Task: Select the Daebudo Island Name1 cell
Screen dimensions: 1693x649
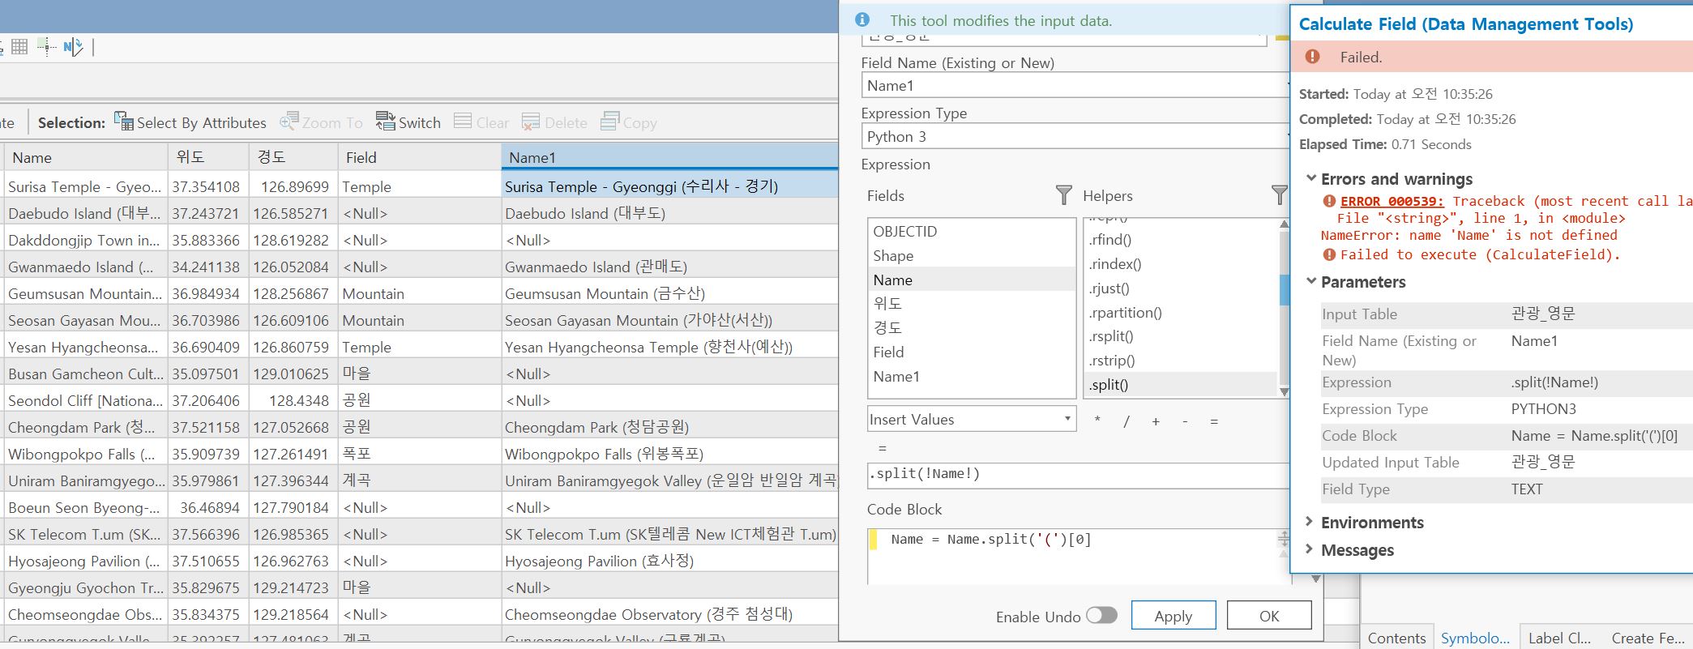Action: pyautogui.click(x=669, y=213)
